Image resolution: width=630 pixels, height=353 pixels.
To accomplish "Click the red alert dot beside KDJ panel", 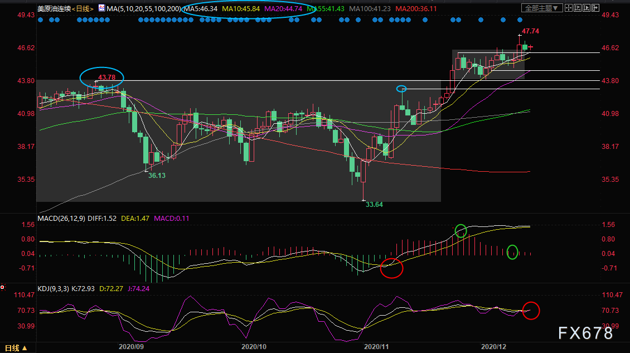I will 2,287.
